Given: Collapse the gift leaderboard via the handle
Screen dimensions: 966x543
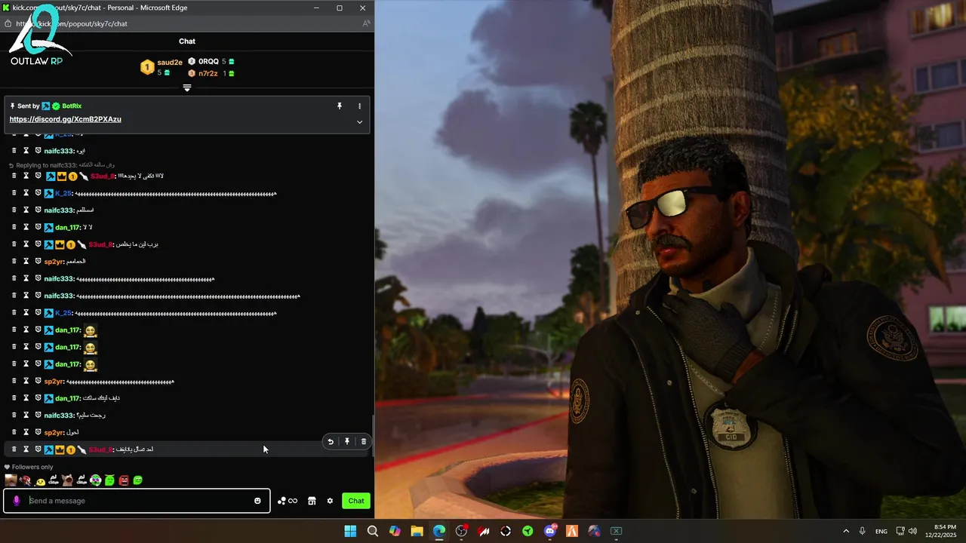Looking at the screenshot, I should coord(187,88).
